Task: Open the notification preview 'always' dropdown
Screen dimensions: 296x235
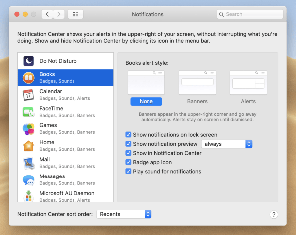Action: pos(227,144)
